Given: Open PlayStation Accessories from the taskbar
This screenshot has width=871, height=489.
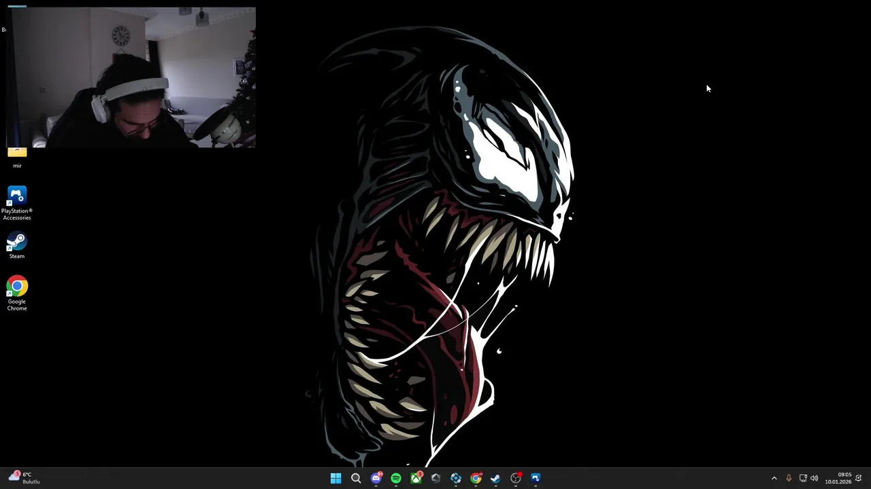Looking at the screenshot, I should (536, 478).
